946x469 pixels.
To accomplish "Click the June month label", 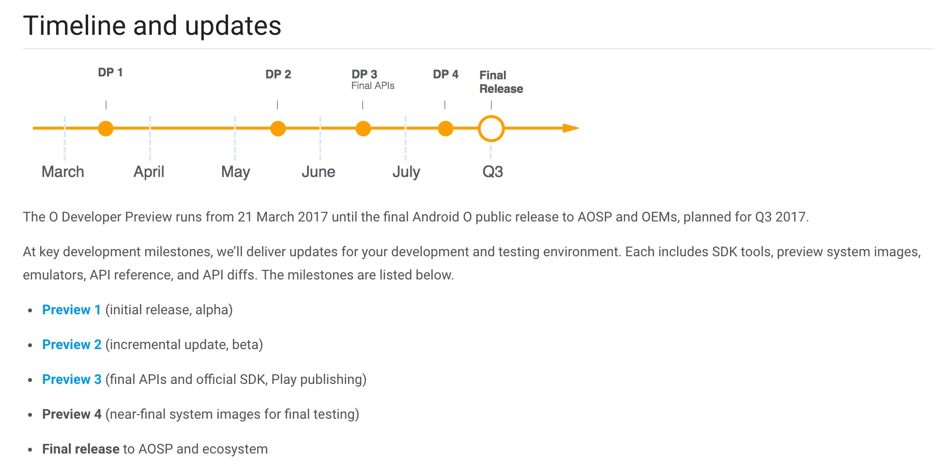I will coord(319,172).
